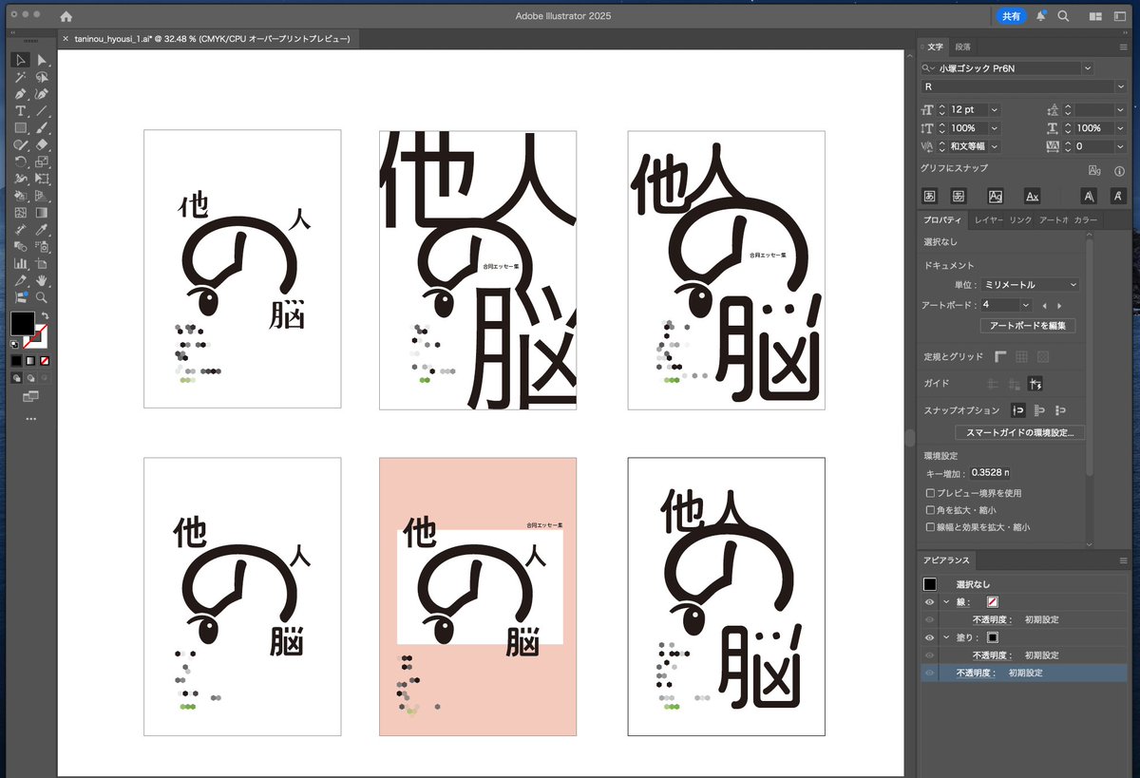The image size is (1140, 778).
Task: Select the Hand tool
Action: coord(43,281)
